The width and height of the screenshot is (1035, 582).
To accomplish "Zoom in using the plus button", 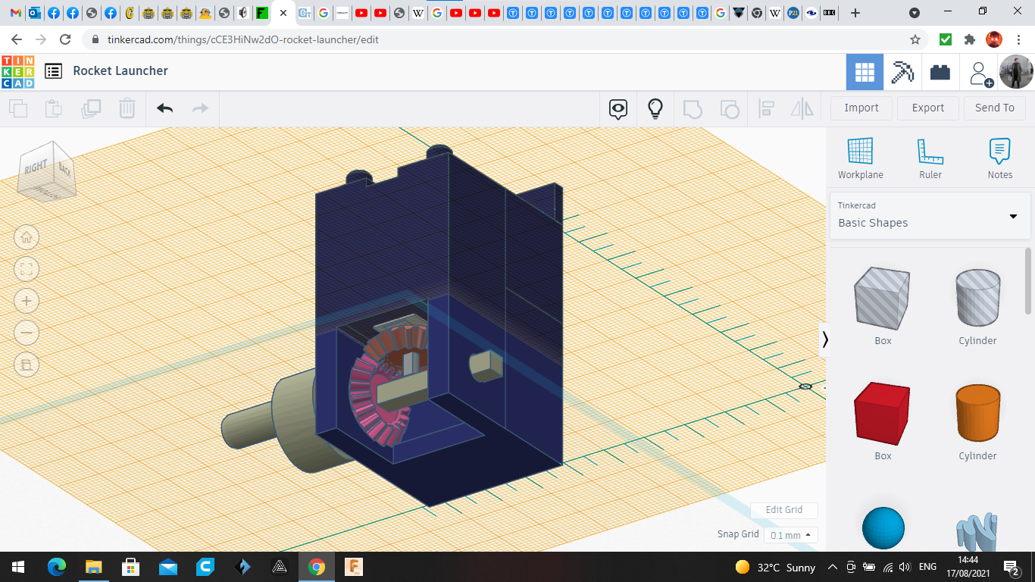I will (x=27, y=301).
